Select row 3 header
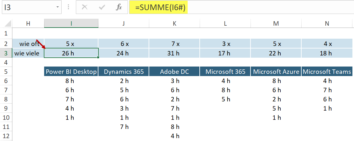354x141 pixels. pyautogui.click(x=6, y=53)
